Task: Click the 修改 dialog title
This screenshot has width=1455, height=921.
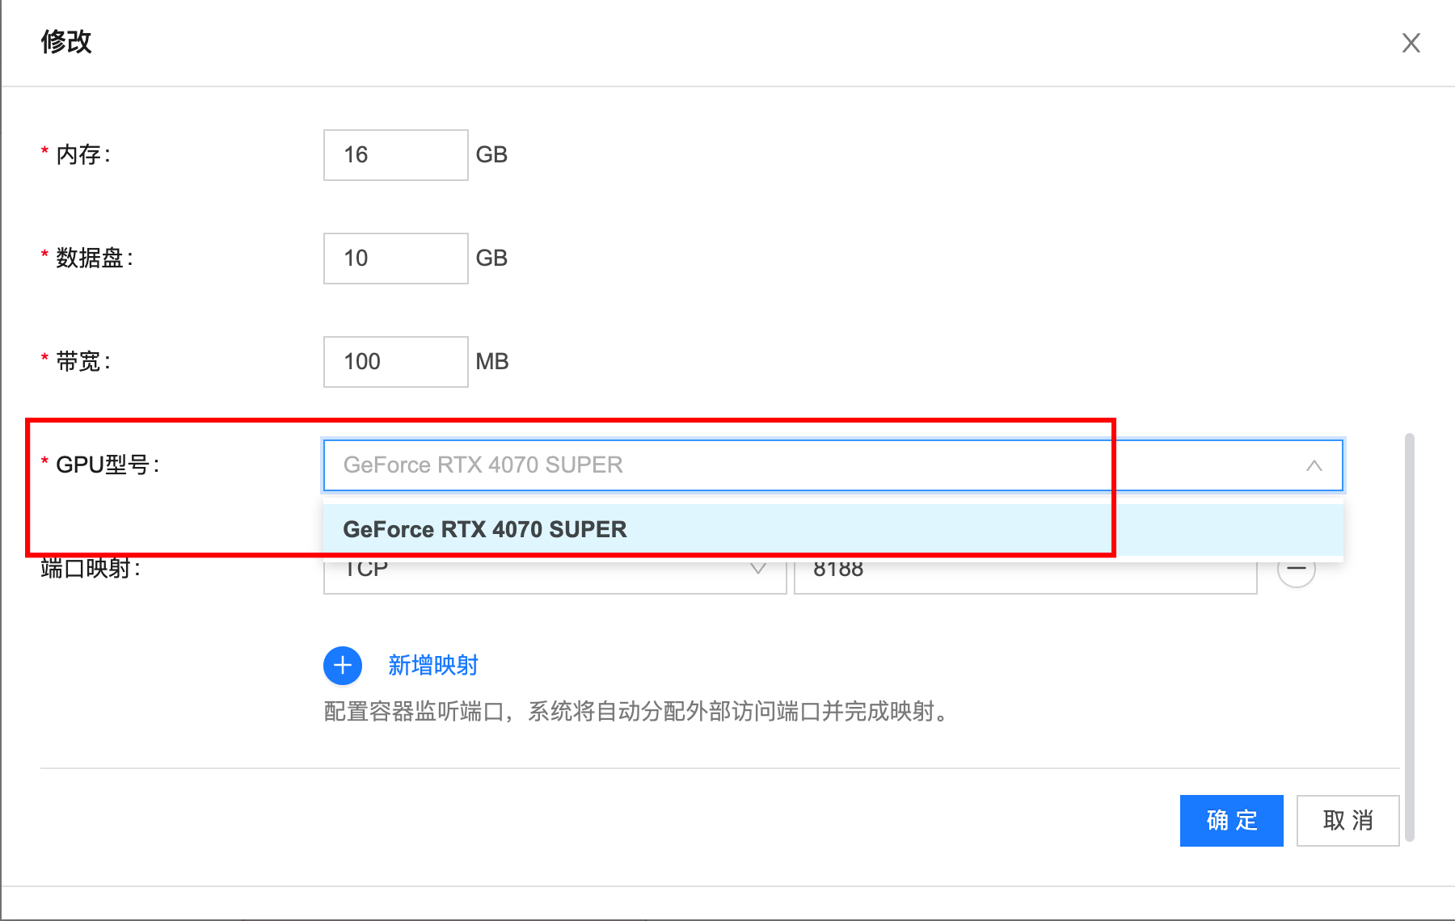Action: tap(66, 42)
